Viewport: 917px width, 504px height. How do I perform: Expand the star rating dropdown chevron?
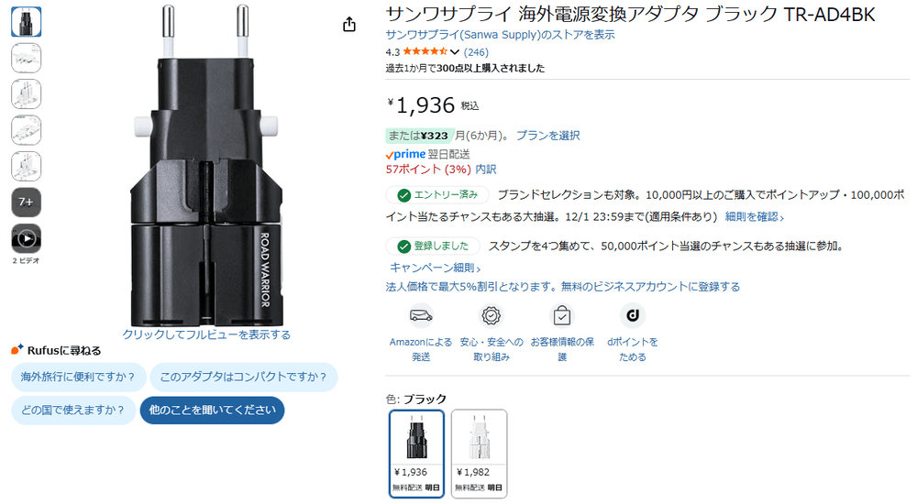(455, 52)
